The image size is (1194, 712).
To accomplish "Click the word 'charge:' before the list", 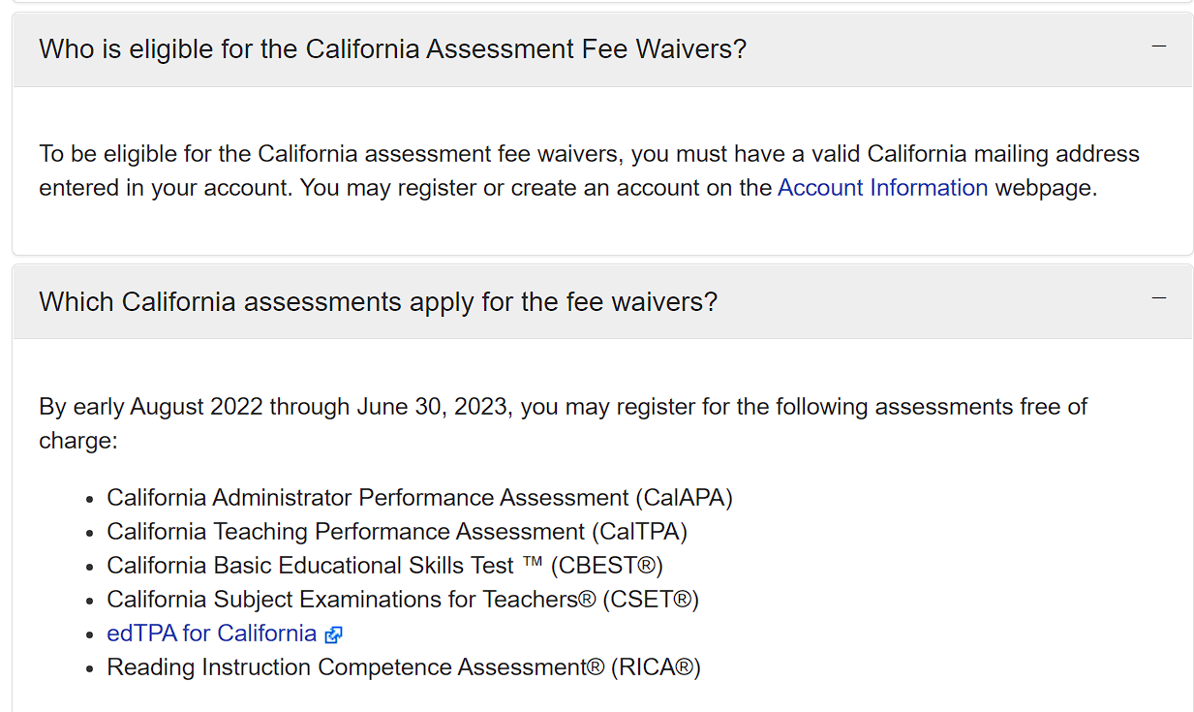I will (78, 441).
